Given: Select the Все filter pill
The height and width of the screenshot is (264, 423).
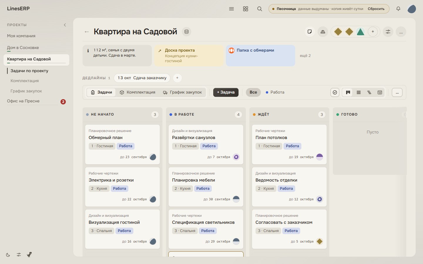Looking at the screenshot, I should pyautogui.click(x=253, y=92).
